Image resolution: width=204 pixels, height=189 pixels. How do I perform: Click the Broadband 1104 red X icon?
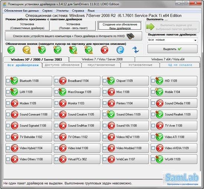pos(63,81)
